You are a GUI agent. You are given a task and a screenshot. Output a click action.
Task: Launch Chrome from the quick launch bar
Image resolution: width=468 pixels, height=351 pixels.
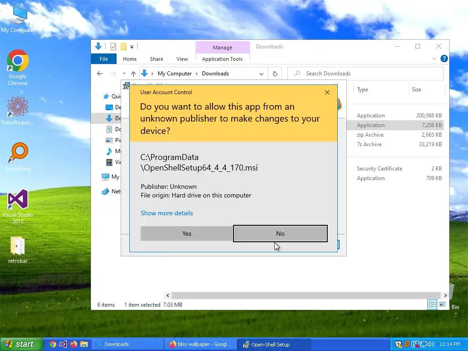(53, 344)
